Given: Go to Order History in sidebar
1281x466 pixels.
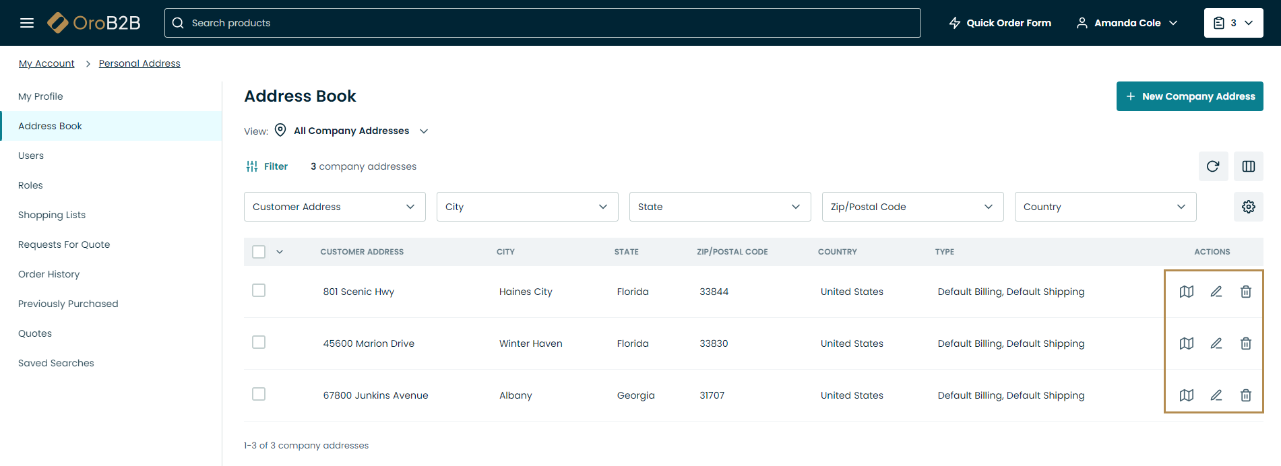Looking at the screenshot, I should (49, 274).
